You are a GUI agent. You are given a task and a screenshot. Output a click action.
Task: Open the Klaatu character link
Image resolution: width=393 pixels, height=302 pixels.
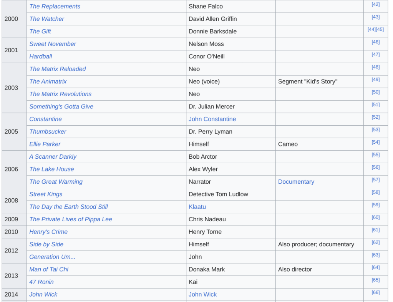pos(197,207)
